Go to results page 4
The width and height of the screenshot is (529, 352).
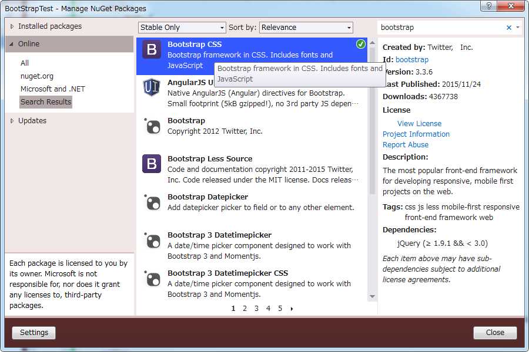pos(268,309)
